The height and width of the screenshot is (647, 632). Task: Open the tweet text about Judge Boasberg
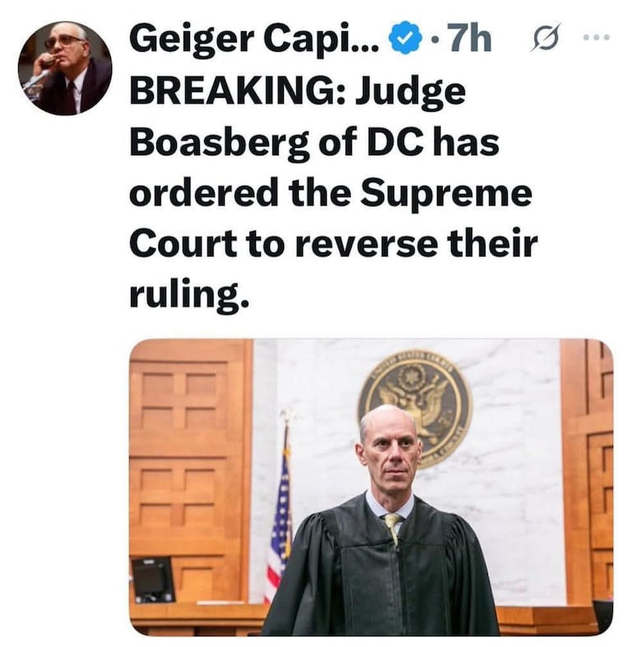click(334, 193)
